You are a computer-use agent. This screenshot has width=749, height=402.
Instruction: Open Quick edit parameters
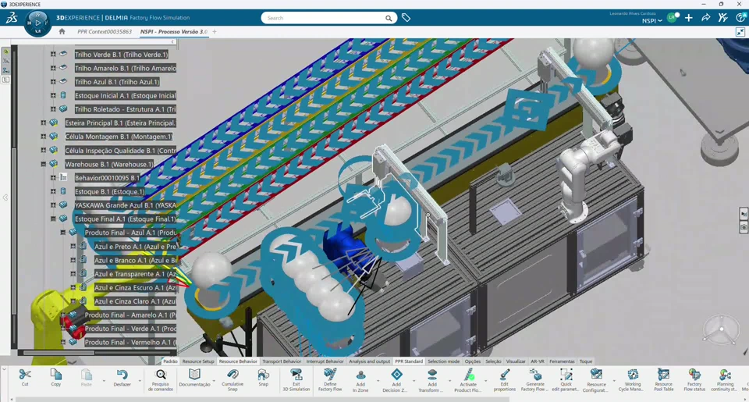(x=566, y=380)
